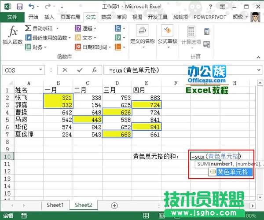Click the fx icon beside the formula bar
Screen dimensions: 264x220
(94, 70)
